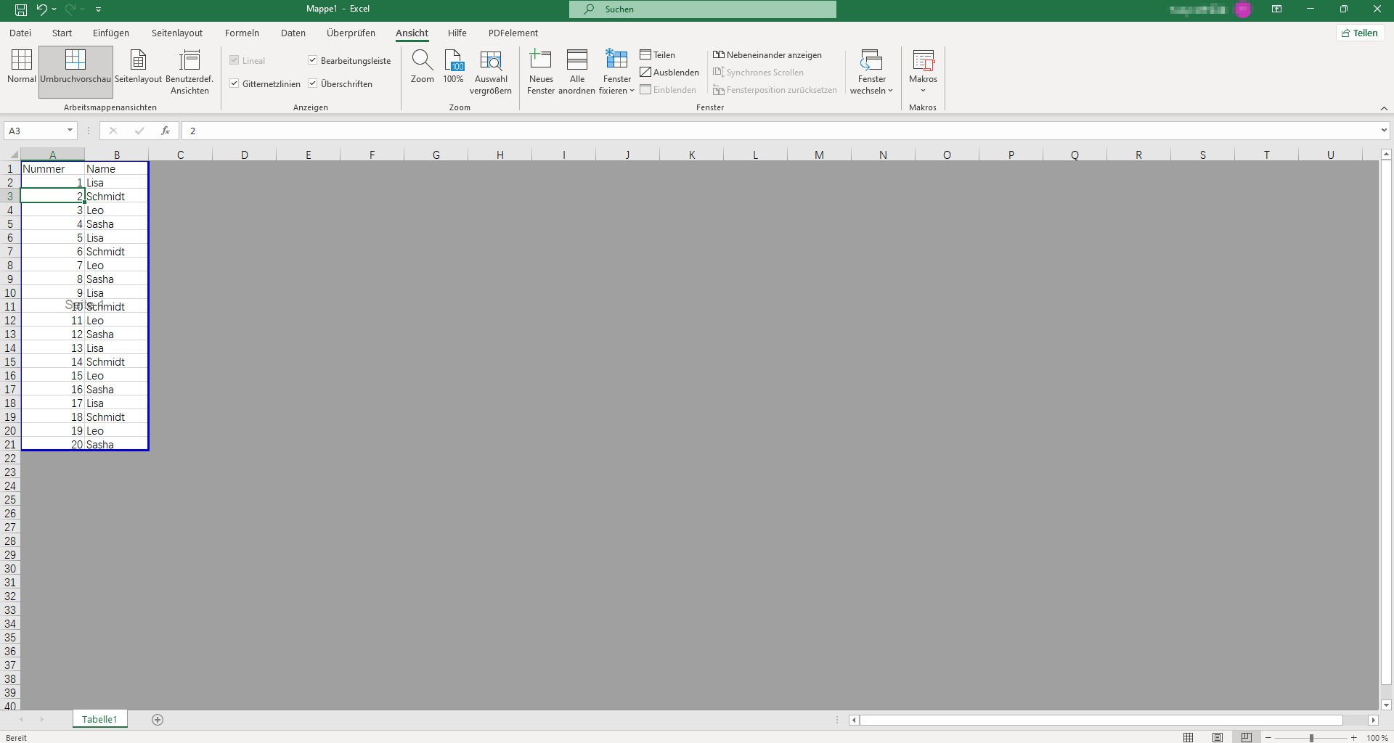Click the 100 % zoom level label
Viewport: 1394px width, 743px height.
coord(1377,738)
